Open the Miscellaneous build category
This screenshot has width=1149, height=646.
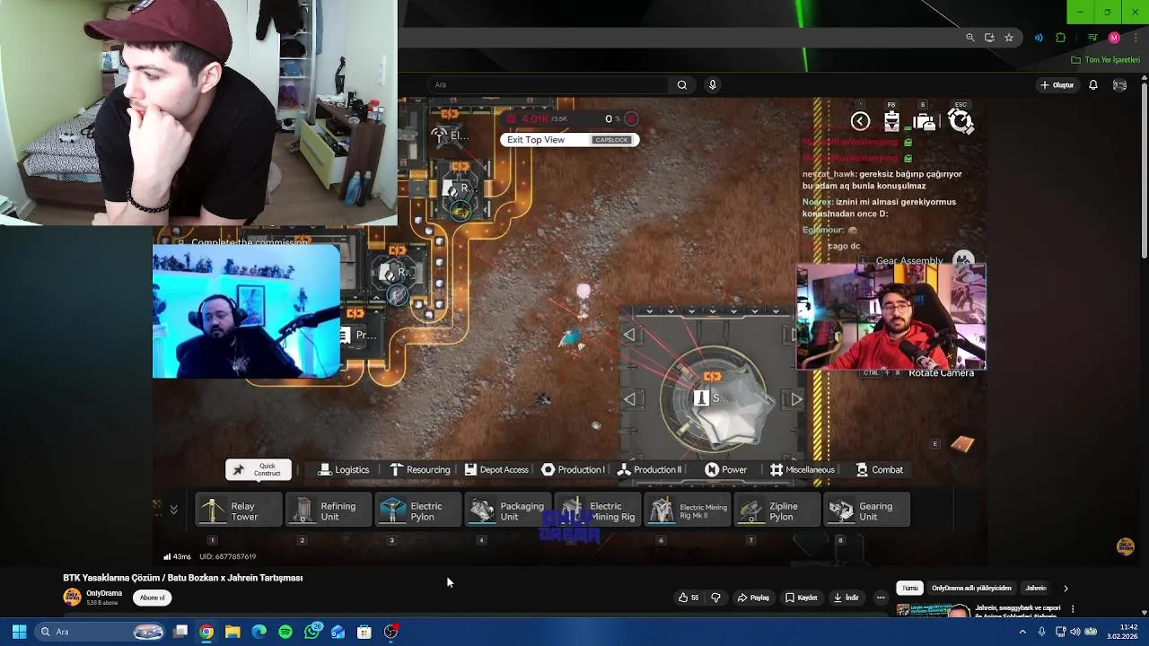pos(802,470)
